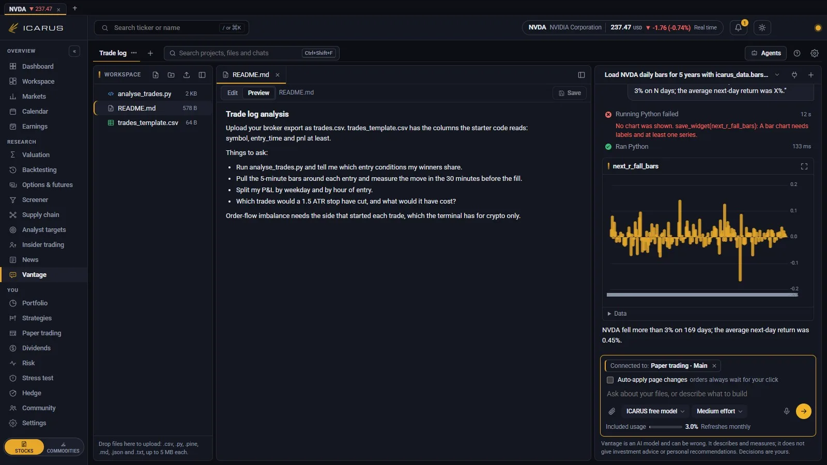This screenshot has width=827, height=465.
Task: Switch the README to Edit mode
Action: [233, 93]
